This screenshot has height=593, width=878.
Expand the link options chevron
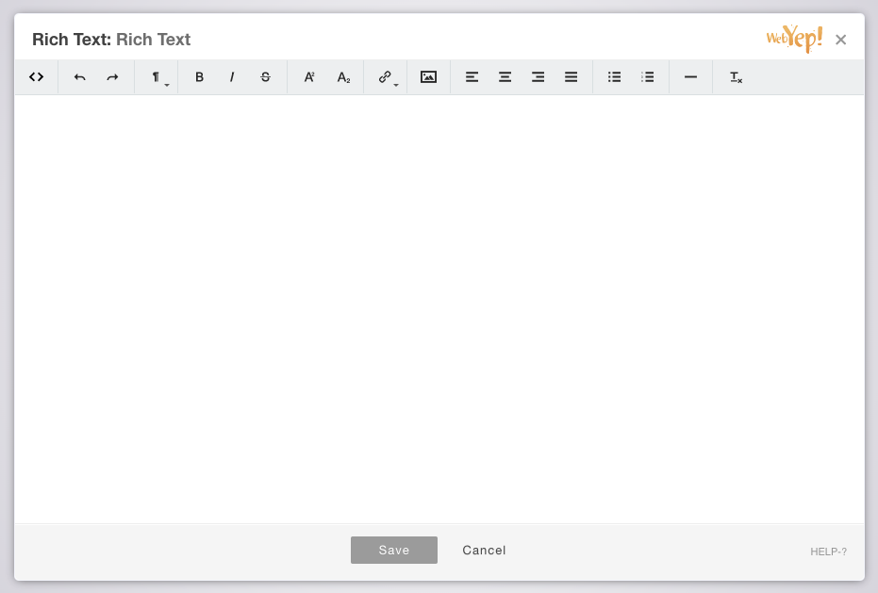[x=396, y=84]
